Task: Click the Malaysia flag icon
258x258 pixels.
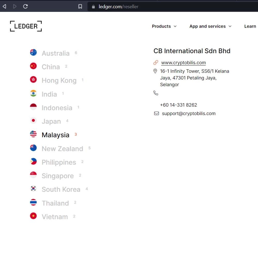Action: [33, 134]
